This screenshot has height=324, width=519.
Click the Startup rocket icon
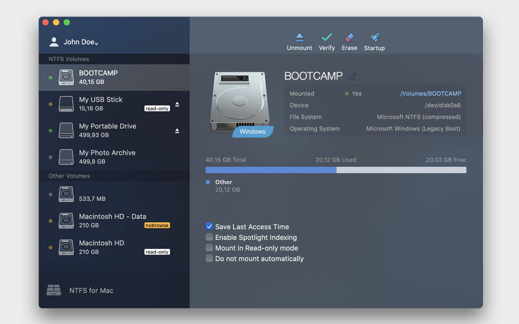pyautogui.click(x=375, y=38)
